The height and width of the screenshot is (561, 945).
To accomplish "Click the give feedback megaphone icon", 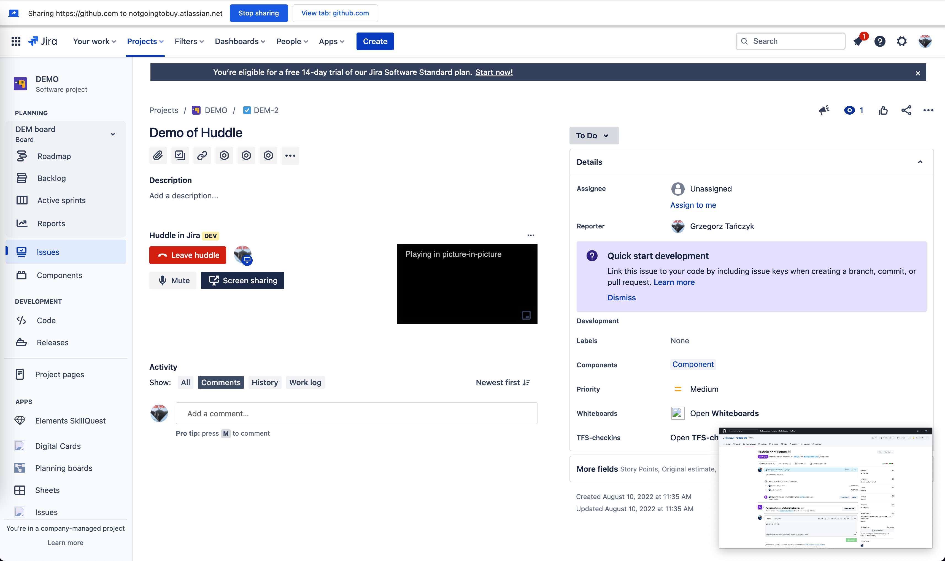I will [824, 110].
